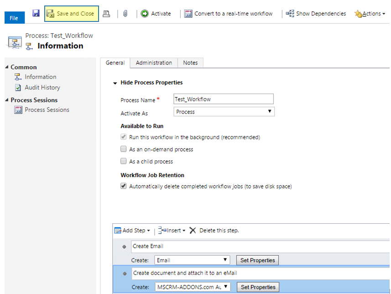This screenshot has width=391, height=294.
Task: Switch to the Administration tab
Action: tap(154, 63)
